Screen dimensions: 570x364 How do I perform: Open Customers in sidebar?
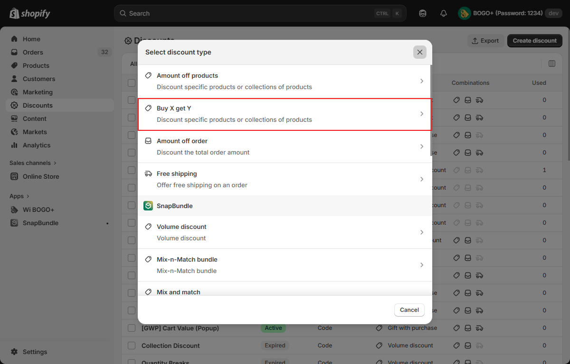tap(59, 79)
